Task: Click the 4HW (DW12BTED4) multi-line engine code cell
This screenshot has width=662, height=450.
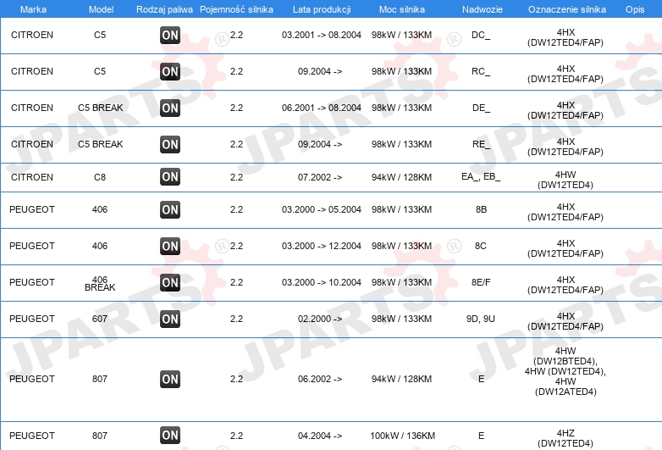Action: tap(565, 371)
